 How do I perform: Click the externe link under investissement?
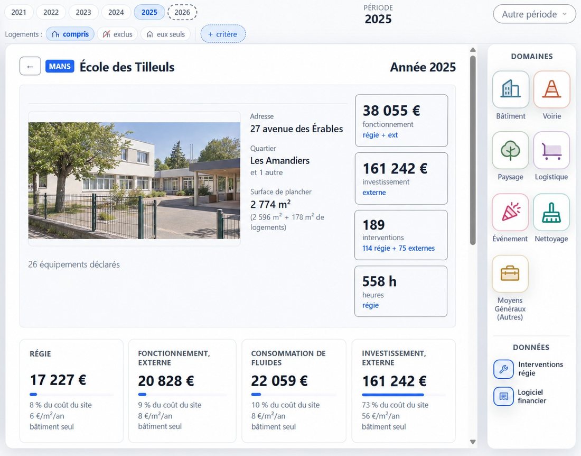pyautogui.click(x=374, y=193)
